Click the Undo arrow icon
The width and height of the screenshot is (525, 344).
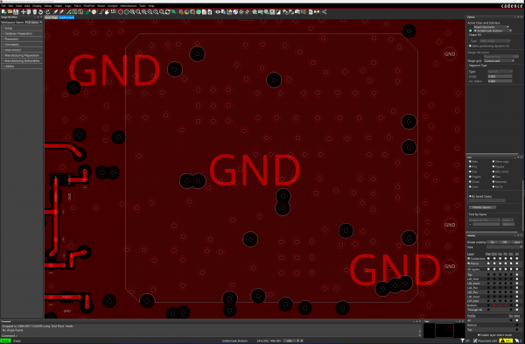tap(41, 11)
